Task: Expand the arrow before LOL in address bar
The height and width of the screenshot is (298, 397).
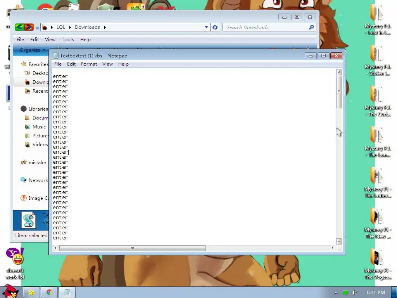Action: click(x=52, y=27)
